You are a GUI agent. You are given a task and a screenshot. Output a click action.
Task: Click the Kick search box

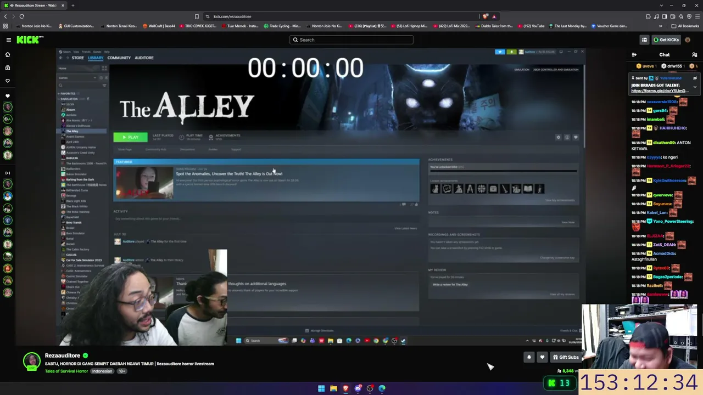point(351,39)
